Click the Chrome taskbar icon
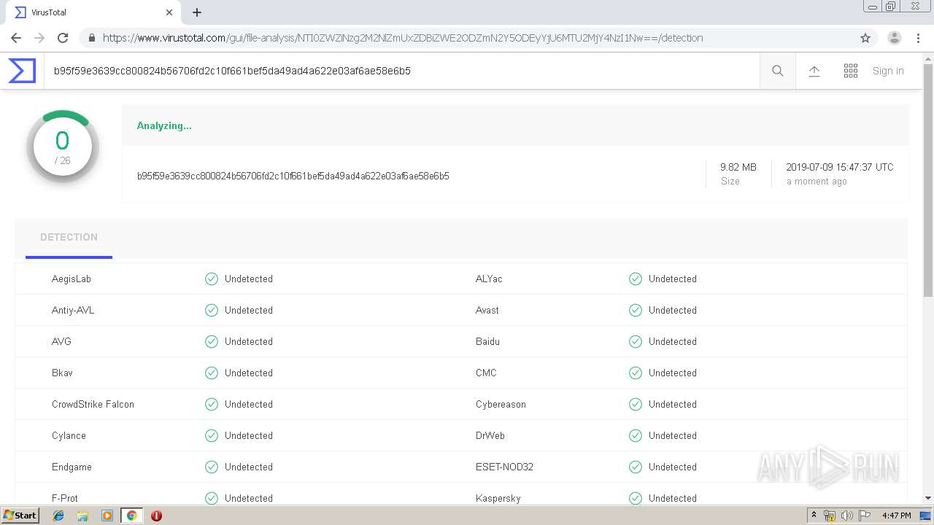This screenshot has width=934, height=525. [131, 516]
